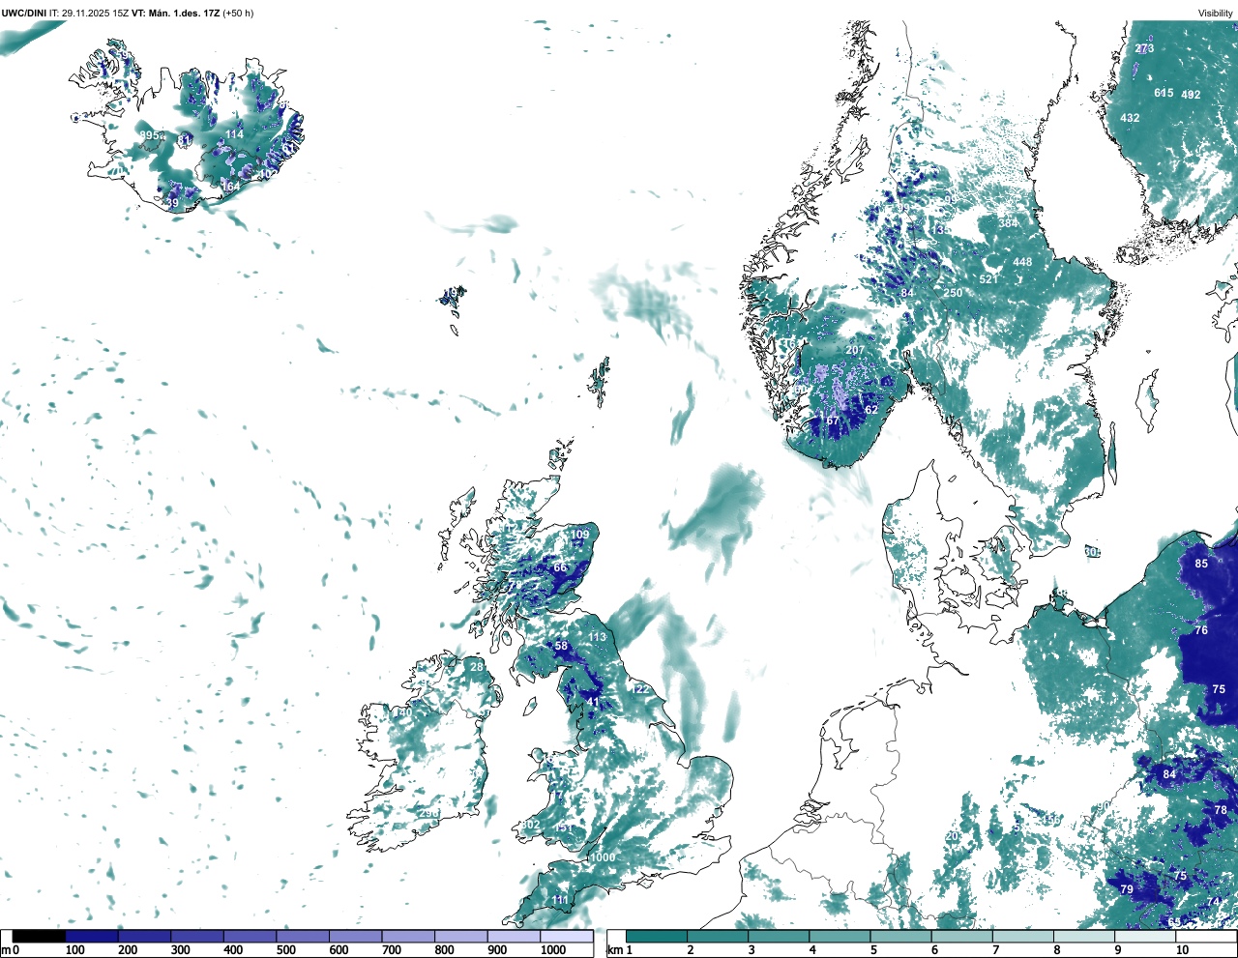Click the '492' value label
The width and height of the screenshot is (1238, 958).
(1191, 95)
